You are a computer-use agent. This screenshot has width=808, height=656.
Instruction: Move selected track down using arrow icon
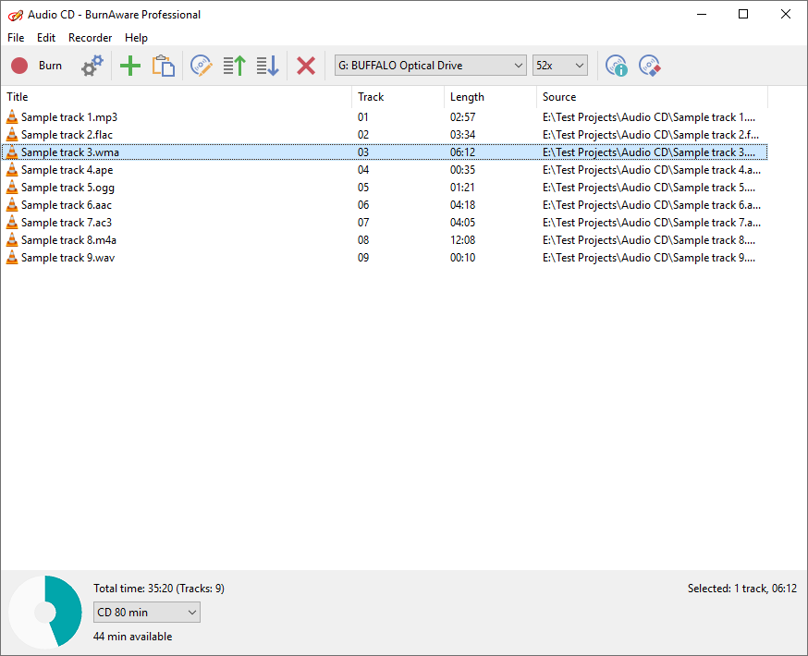click(x=267, y=65)
